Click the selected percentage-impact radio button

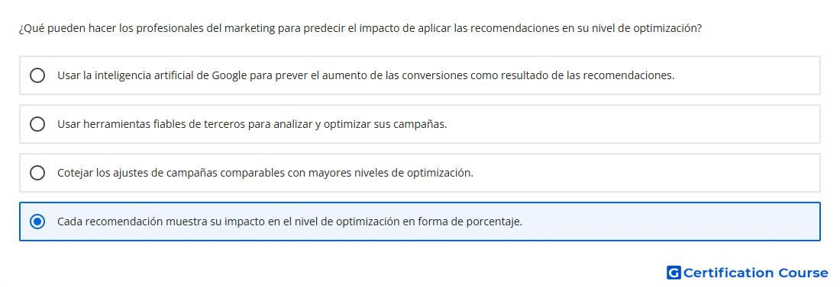(37, 222)
